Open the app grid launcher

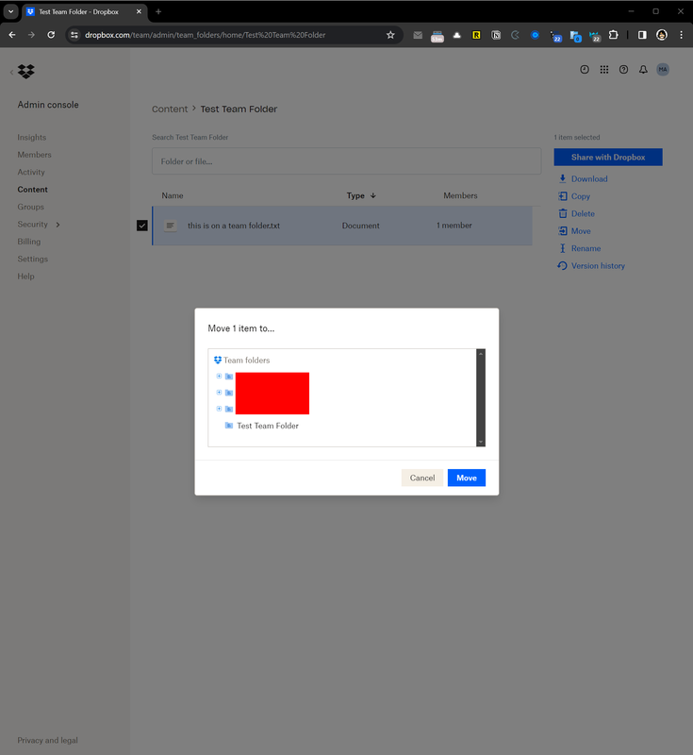(x=604, y=69)
